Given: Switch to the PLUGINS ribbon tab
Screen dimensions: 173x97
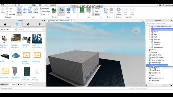Looking at the screenshot, I should [53, 5].
